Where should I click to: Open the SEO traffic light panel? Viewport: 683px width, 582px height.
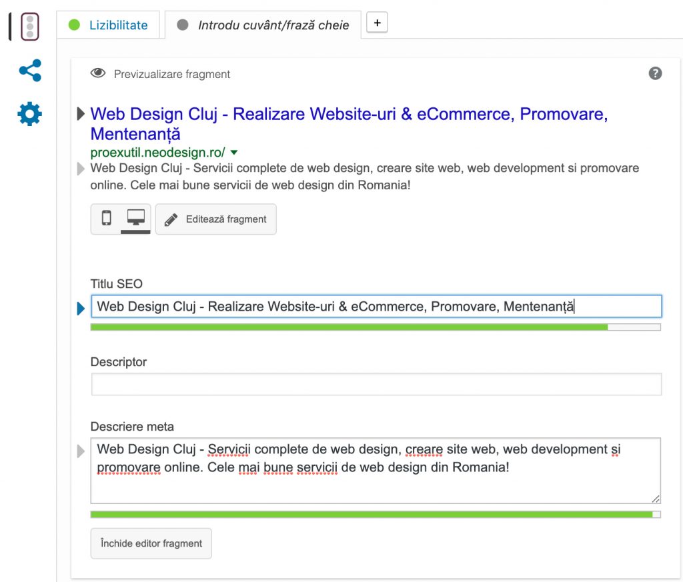pos(29,27)
